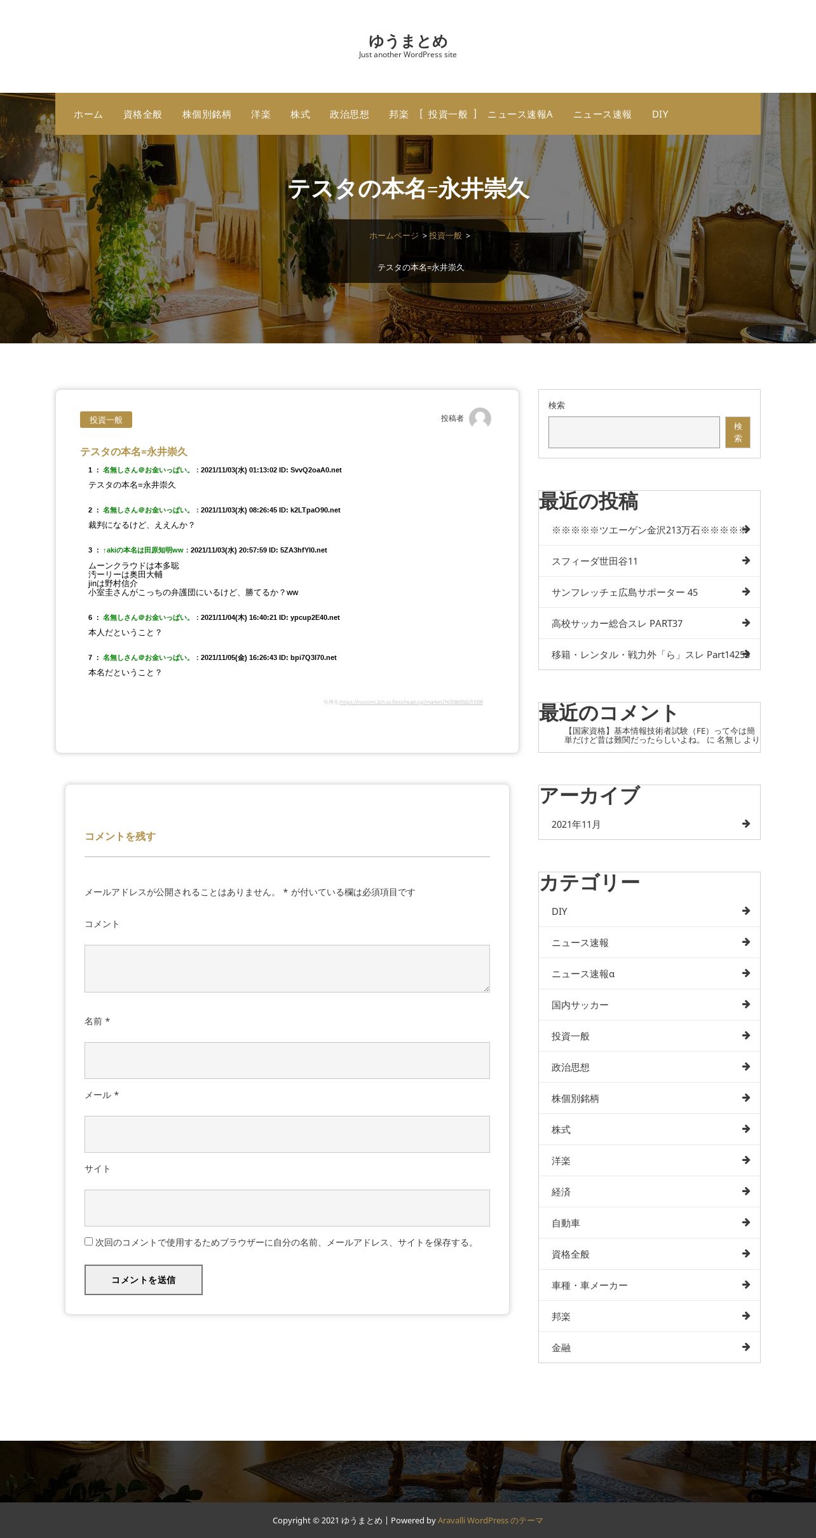Click the arrow icon next to サンフレッチェ広島サポーター 45
This screenshot has width=816, height=1538.
click(746, 591)
